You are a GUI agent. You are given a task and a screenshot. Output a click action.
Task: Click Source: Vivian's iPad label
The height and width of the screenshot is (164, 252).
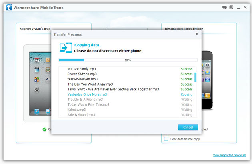click(35, 29)
